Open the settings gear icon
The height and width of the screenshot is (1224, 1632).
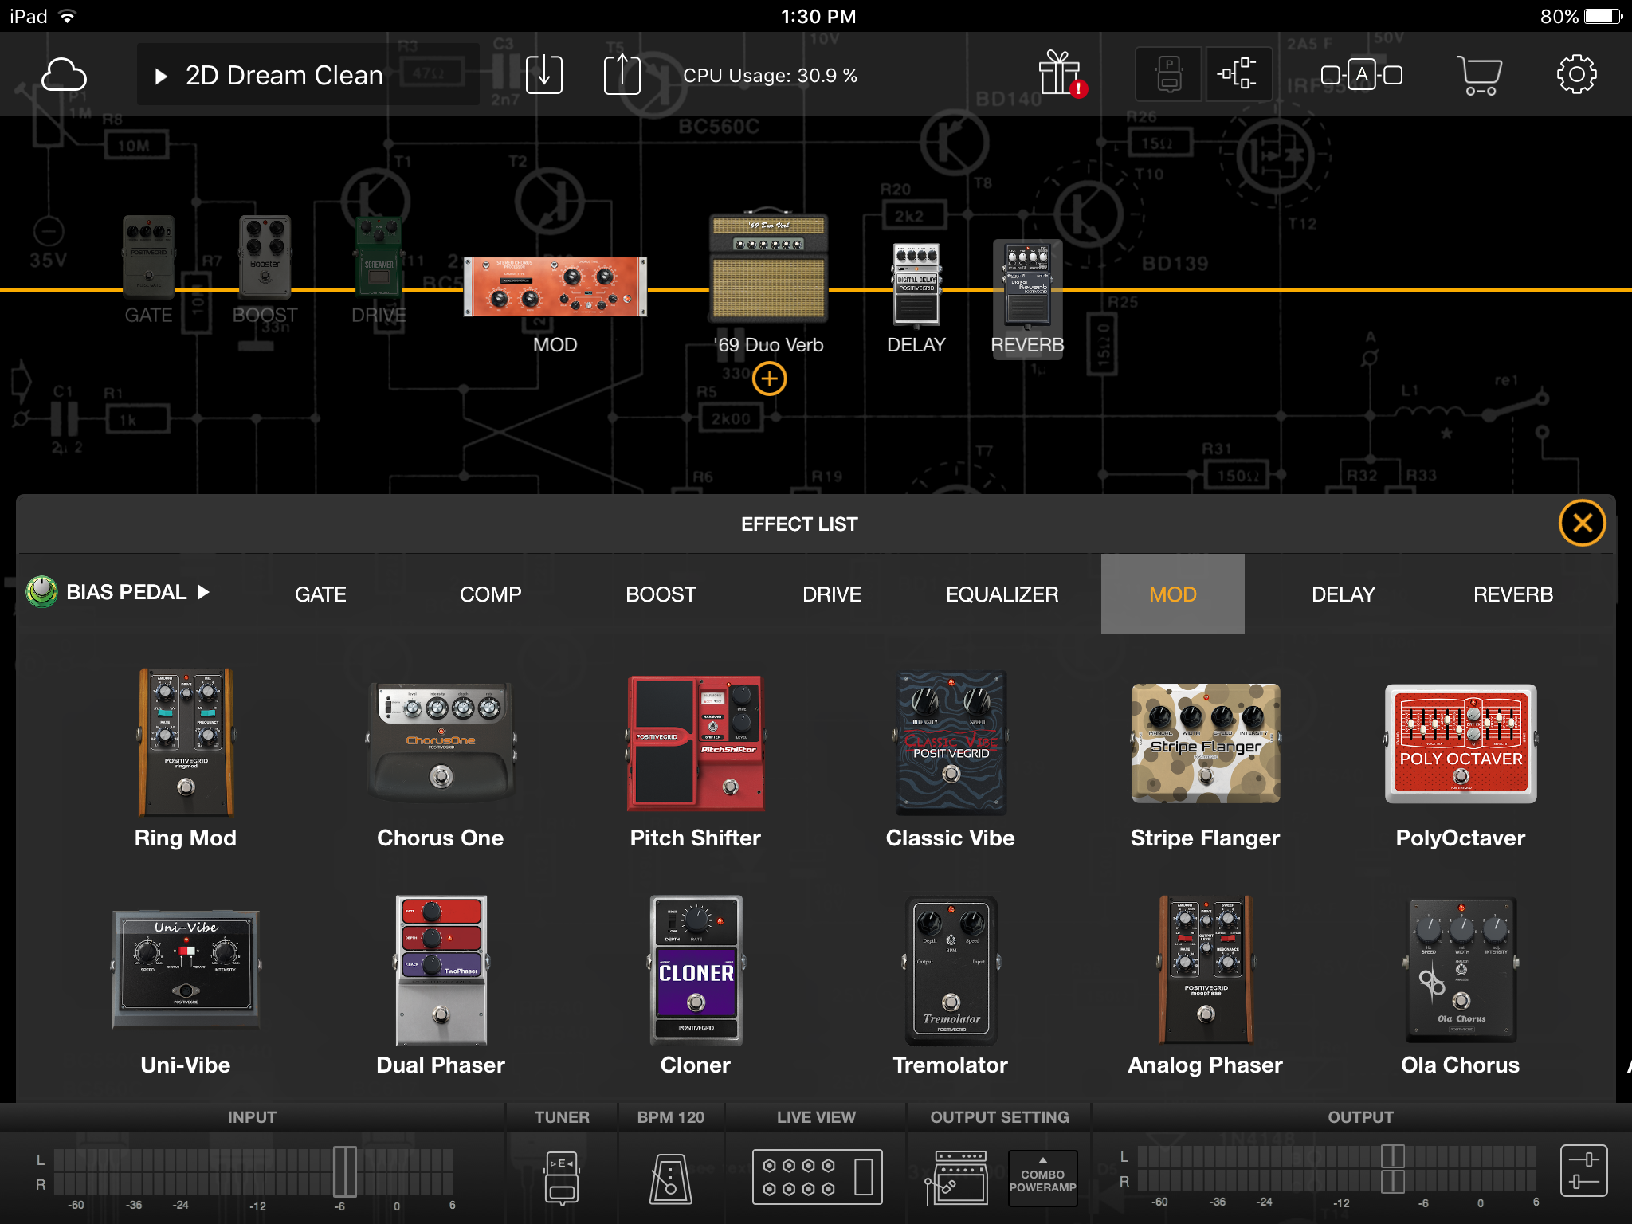(1576, 76)
